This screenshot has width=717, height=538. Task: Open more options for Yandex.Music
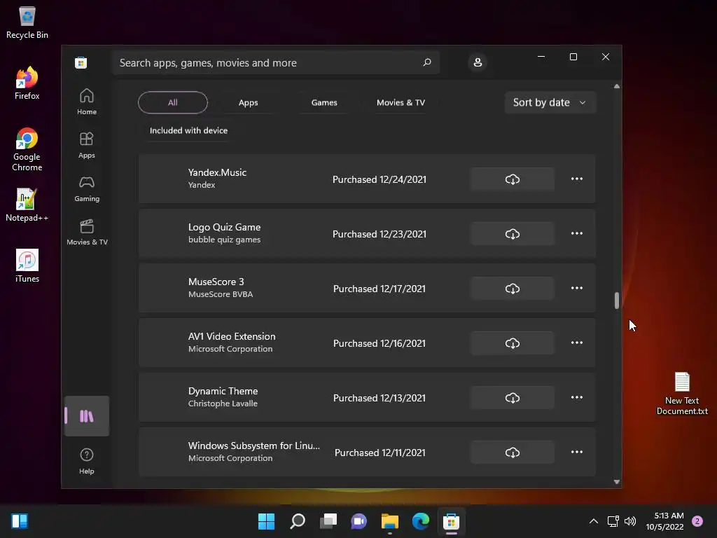(x=577, y=179)
